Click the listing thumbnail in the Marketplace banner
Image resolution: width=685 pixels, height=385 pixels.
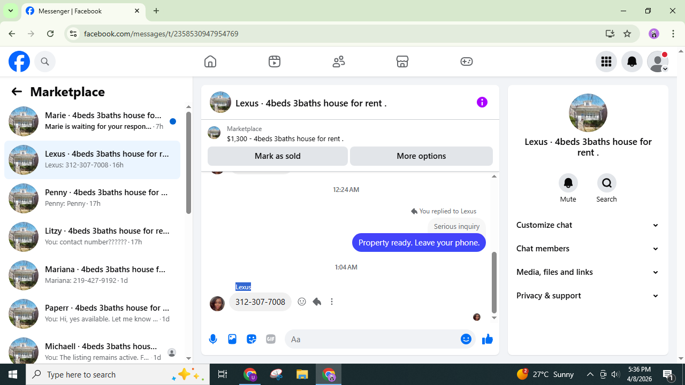point(214,133)
